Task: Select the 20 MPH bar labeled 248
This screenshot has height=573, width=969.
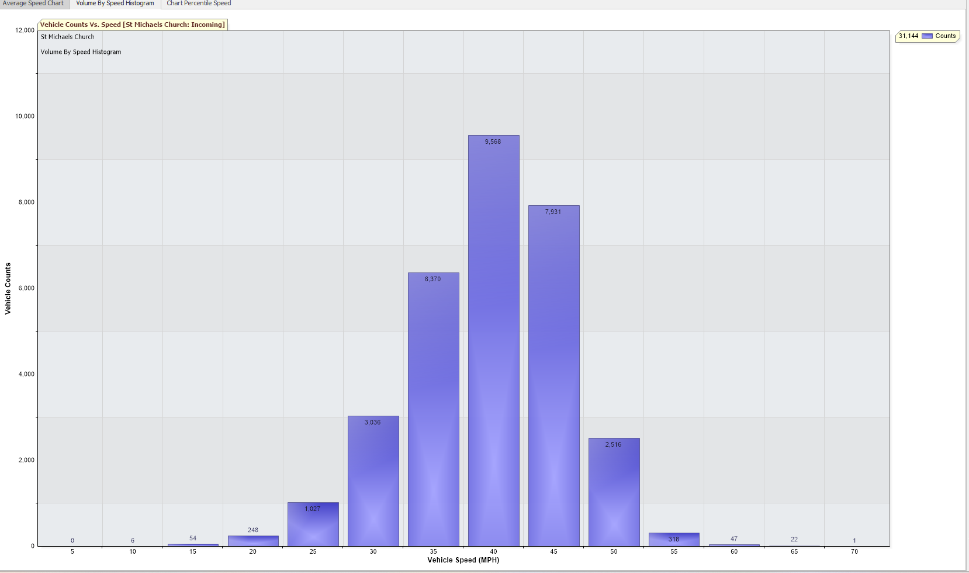Action: click(253, 541)
